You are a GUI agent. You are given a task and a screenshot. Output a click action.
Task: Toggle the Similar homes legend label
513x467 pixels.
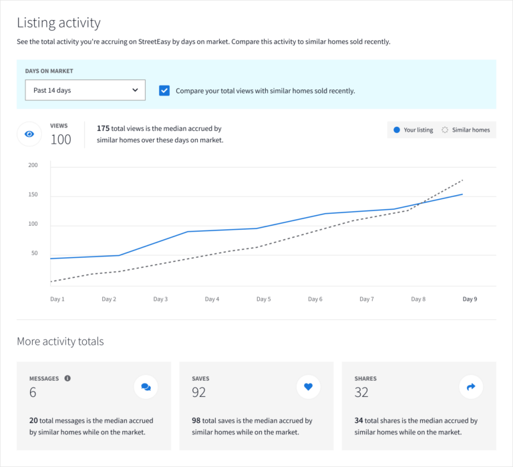click(x=470, y=130)
